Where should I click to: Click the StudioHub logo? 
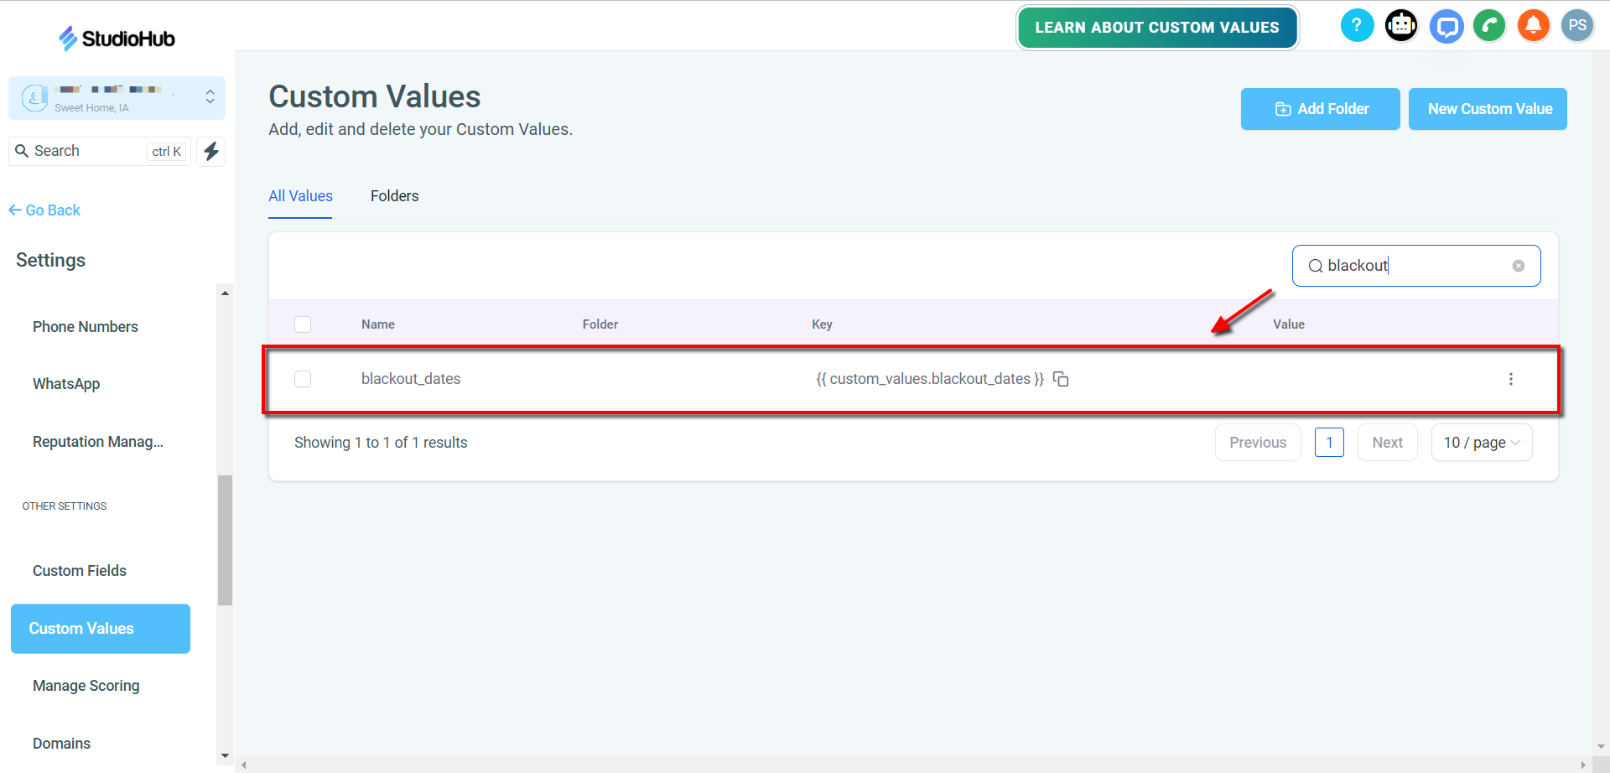pos(117,38)
